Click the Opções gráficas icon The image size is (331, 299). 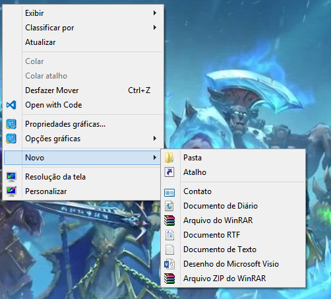click(11, 139)
